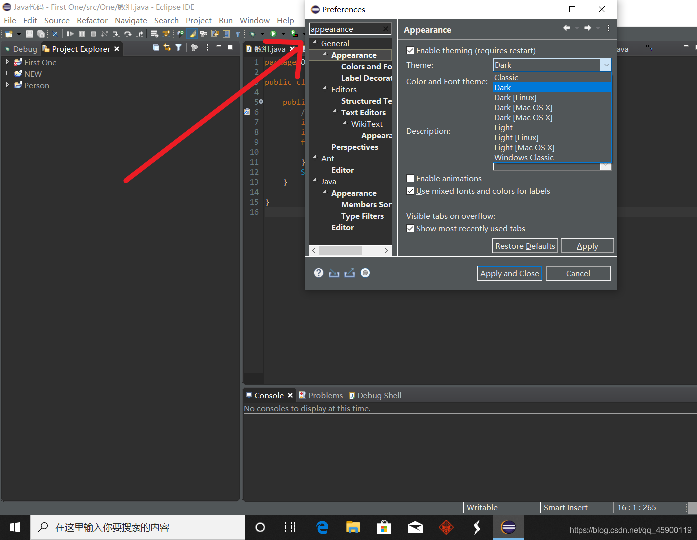The height and width of the screenshot is (540, 697).
Task: Click the green Run toolbar icon
Action: pos(273,34)
